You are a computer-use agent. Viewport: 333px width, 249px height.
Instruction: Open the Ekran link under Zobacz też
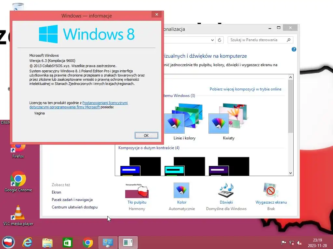(x=56, y=192)
